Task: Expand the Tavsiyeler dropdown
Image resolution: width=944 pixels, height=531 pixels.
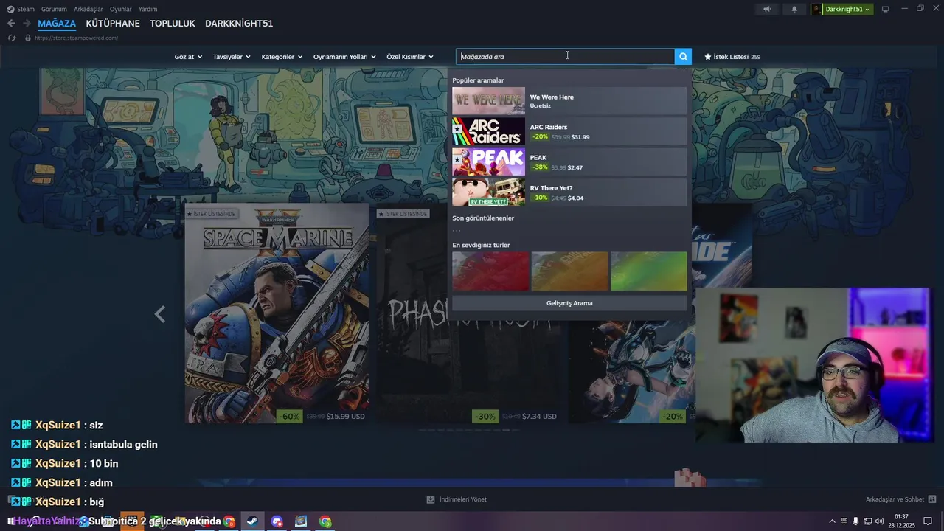Action: tap(232, 57)
